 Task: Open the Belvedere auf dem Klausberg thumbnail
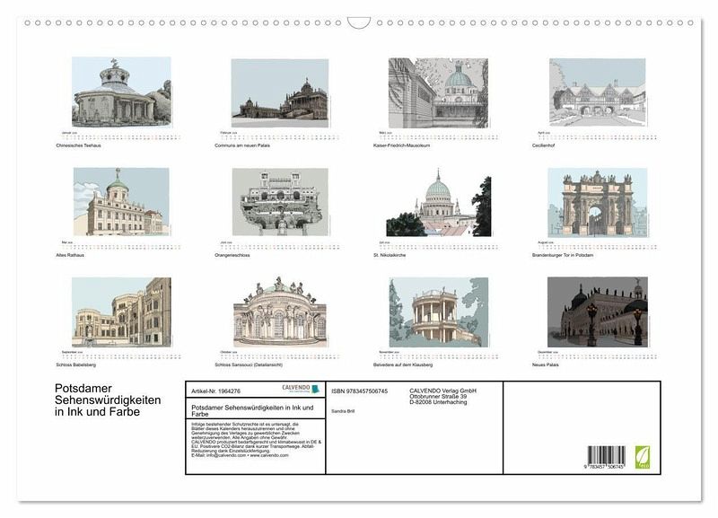(438, 312)
